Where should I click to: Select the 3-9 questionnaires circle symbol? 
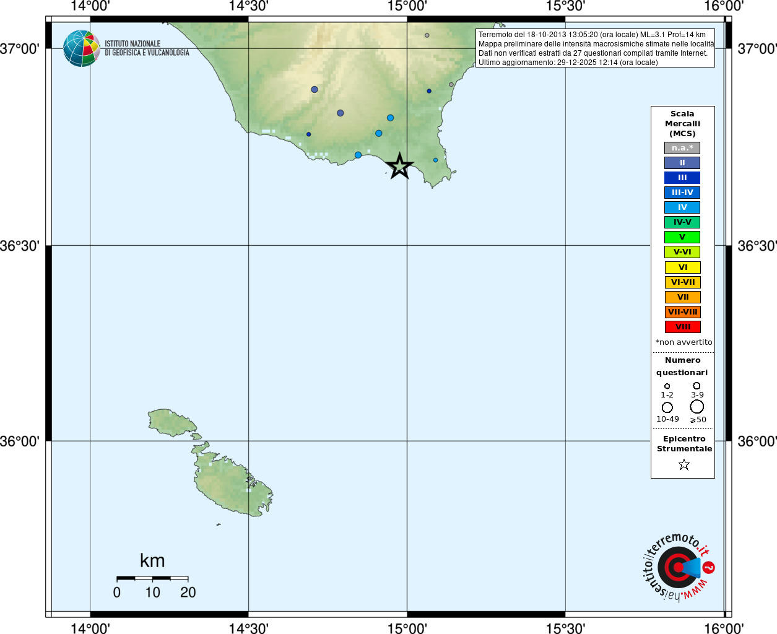[x=697, y=386]
